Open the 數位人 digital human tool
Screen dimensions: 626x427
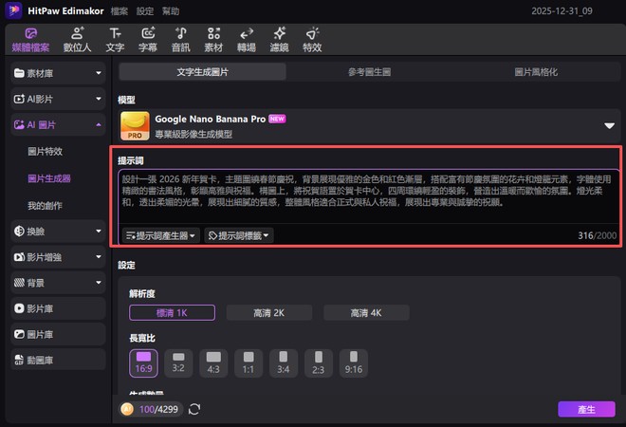click(x=77, y=40)
